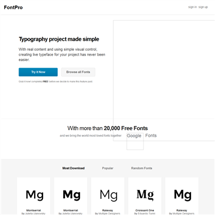Click the FontPro logo
Image resolution: width=215 pixels, height=215 pixels.
coord(13,8)
